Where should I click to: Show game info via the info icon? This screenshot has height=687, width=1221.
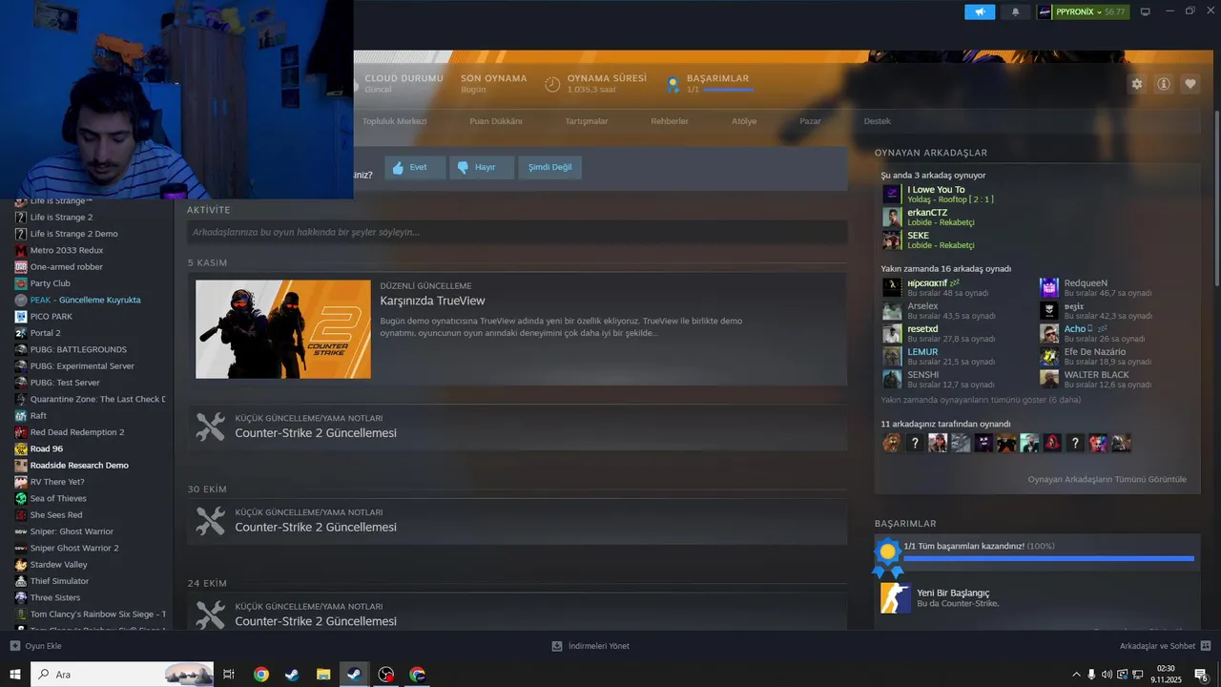[1164, 84]
